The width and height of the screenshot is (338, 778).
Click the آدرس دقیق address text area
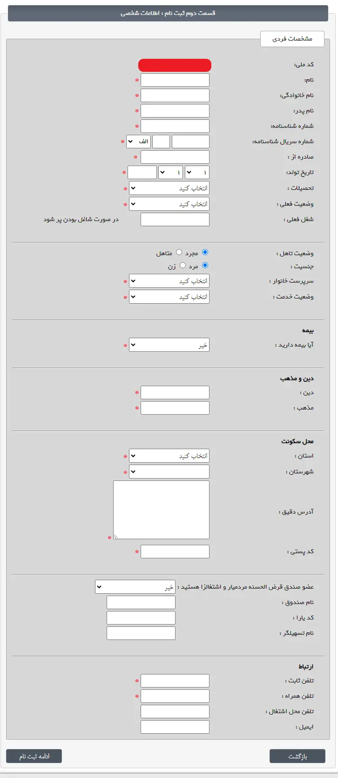[x=161, y=509]
